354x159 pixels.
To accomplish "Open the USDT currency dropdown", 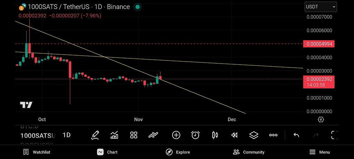I will (320, 7).
